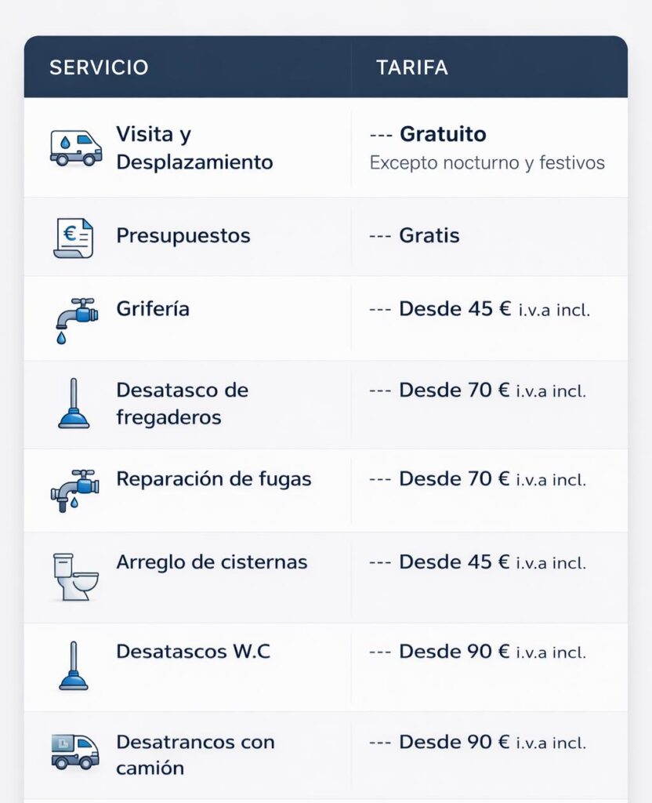Click the leaking pipe icon for Reparación de fugas
Image resolution: width=652 pixels, height=803 pixels.
(74, 490)
